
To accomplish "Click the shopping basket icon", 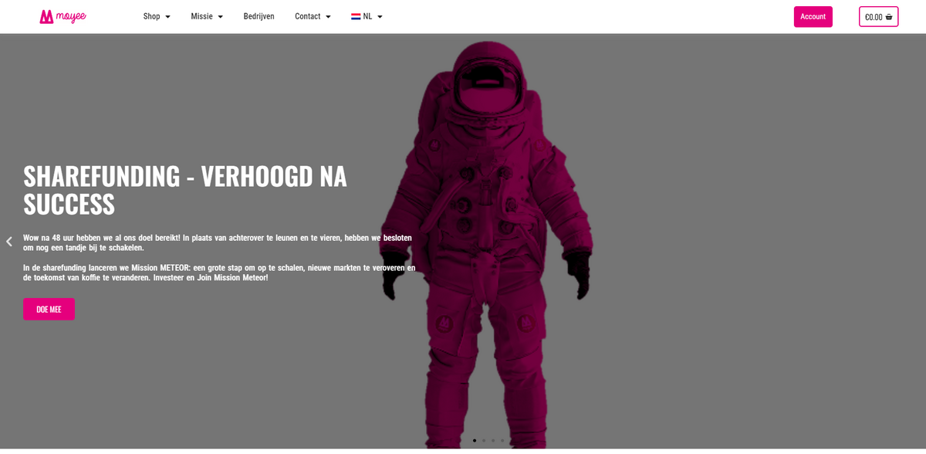I will coord(889,17).
